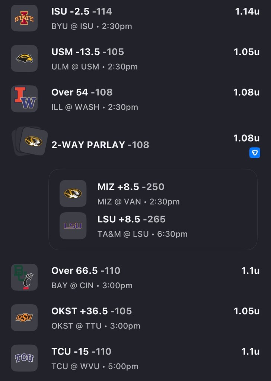Tap the Illinois-Washington matchup logo
Image resolution: width=271 pixels, height=381 pixels.
point(24,99)
